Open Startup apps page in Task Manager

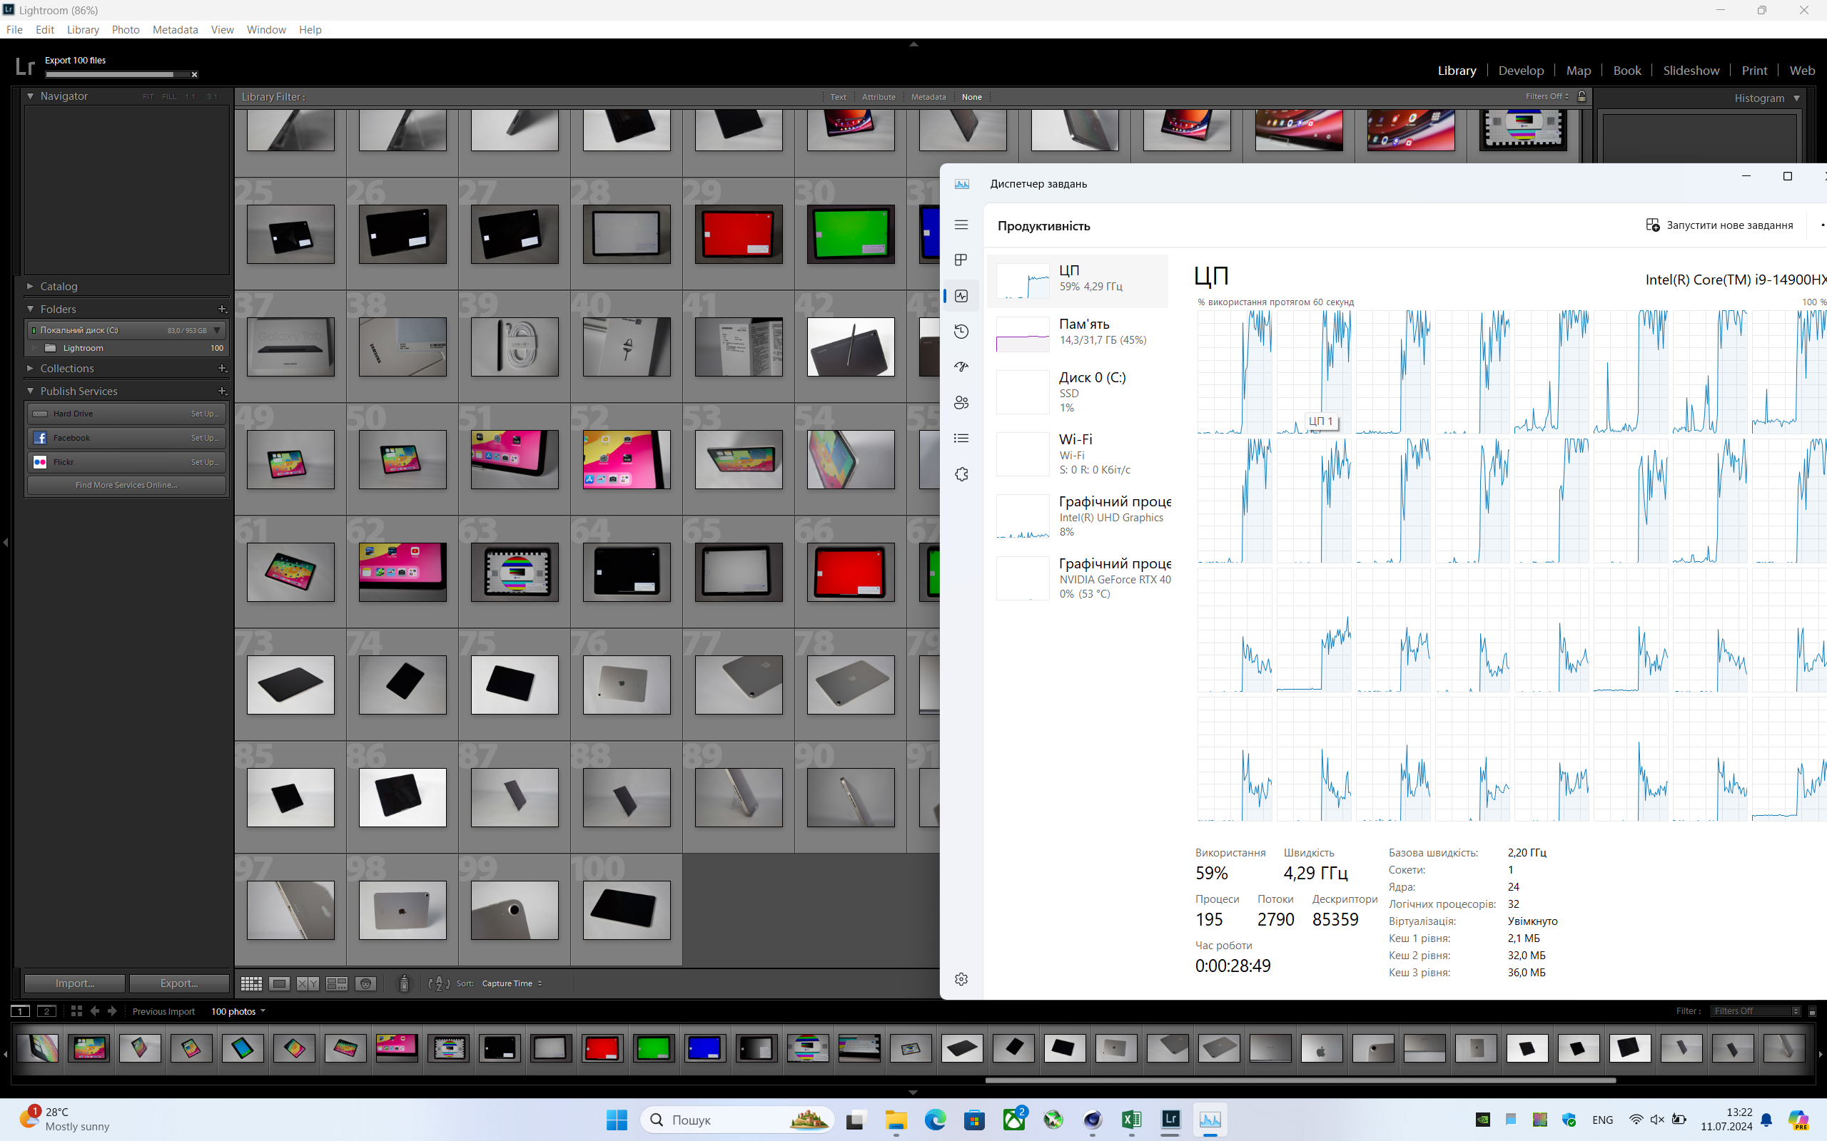click(x=961, y=367)
